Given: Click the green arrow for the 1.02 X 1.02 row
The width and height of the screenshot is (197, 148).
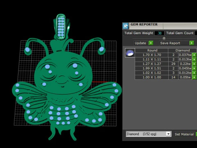Looking at the screenshot, I should [x=194, y=73].
